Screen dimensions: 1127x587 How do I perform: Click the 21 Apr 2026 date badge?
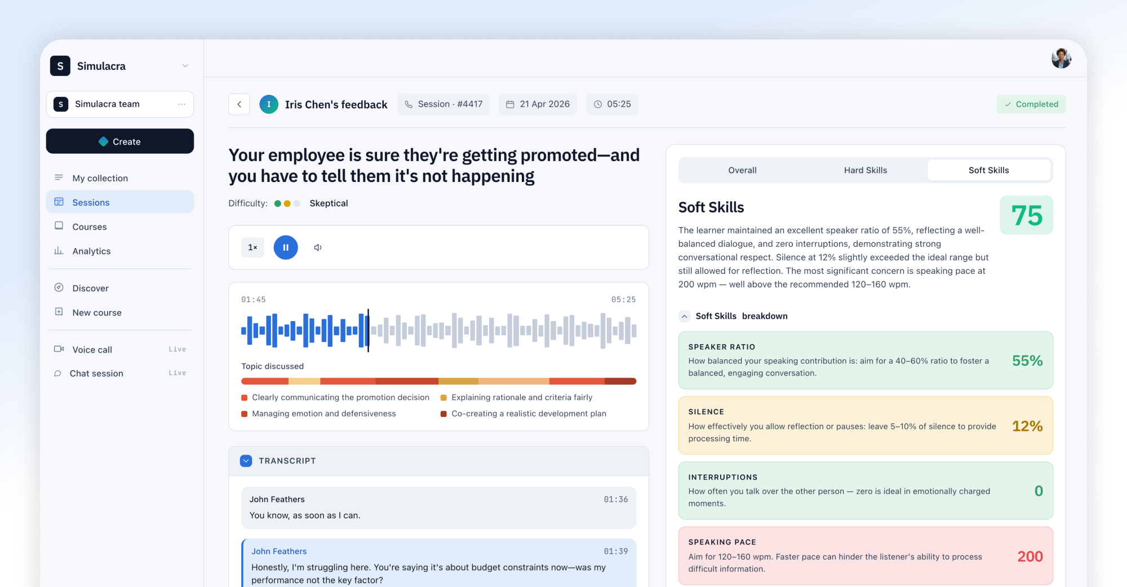538,104
